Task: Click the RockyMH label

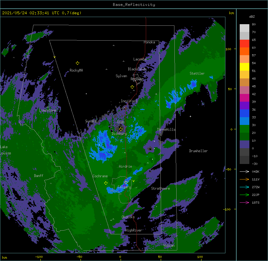Action: [76, 70]
